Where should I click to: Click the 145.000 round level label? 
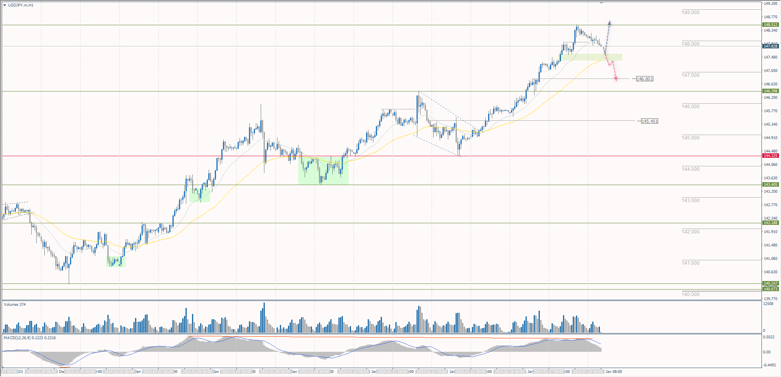691,138
